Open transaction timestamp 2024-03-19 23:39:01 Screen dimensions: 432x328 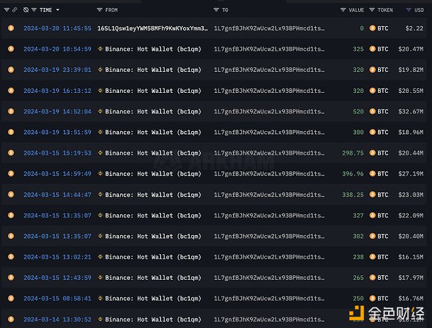(x=57, y=70)
